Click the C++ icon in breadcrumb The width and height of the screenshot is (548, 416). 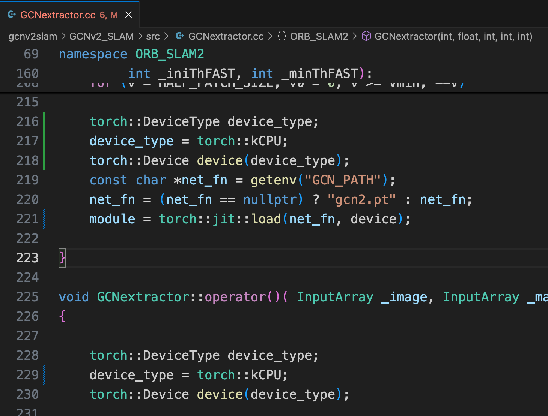(180, 36)
